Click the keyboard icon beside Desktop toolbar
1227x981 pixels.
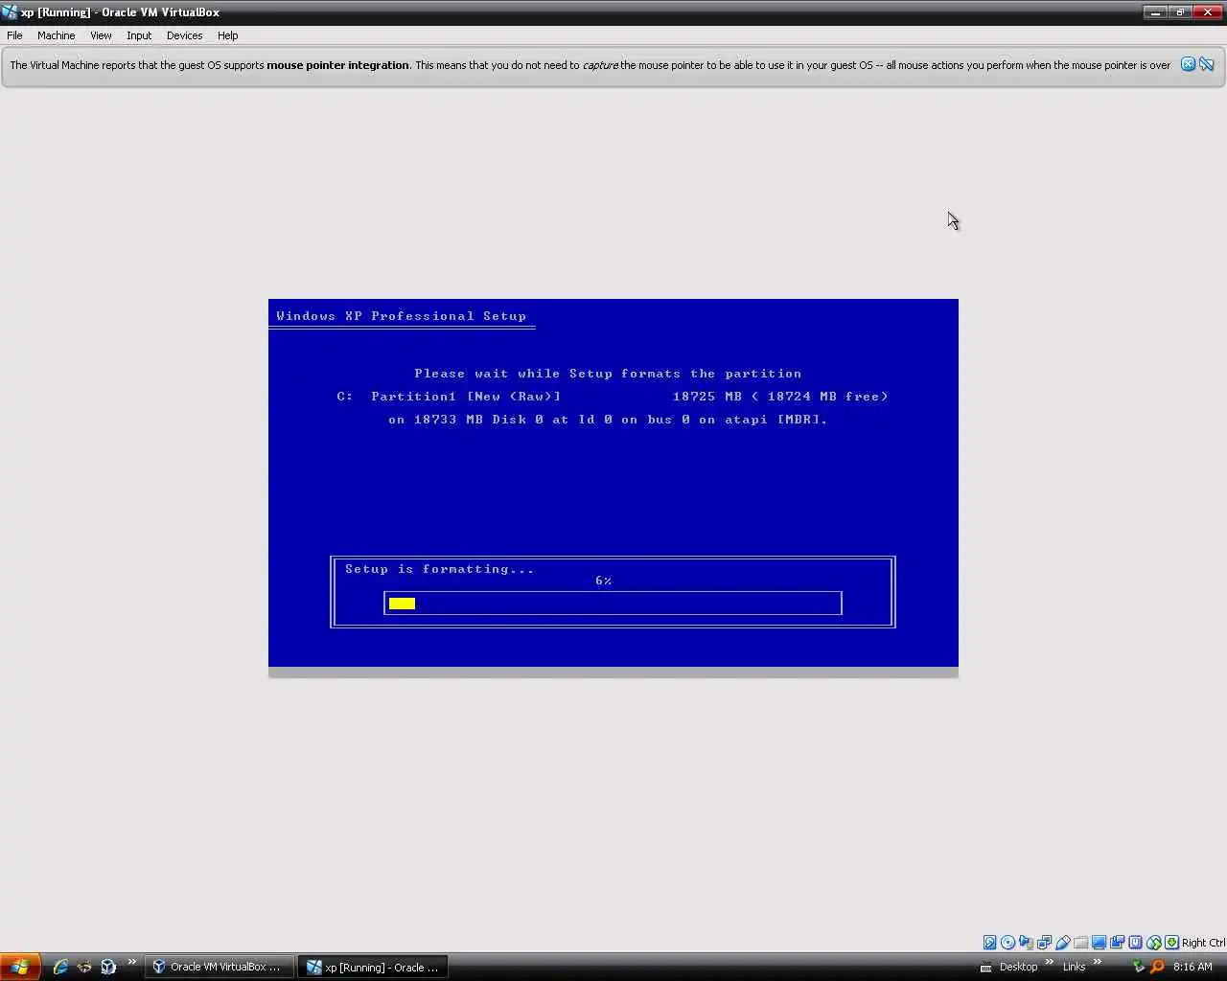pyautogui.click(x=985, y=967)
